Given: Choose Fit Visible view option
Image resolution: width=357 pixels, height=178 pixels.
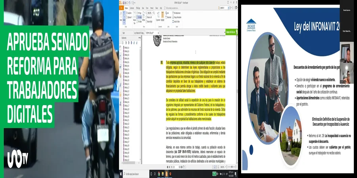Looking at the screenshot, I should [x=139, y=22].
